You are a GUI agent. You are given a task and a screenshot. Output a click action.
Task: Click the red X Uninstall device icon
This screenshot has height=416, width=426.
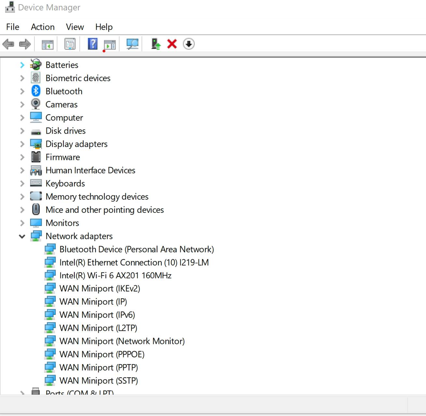pos(172,44)
